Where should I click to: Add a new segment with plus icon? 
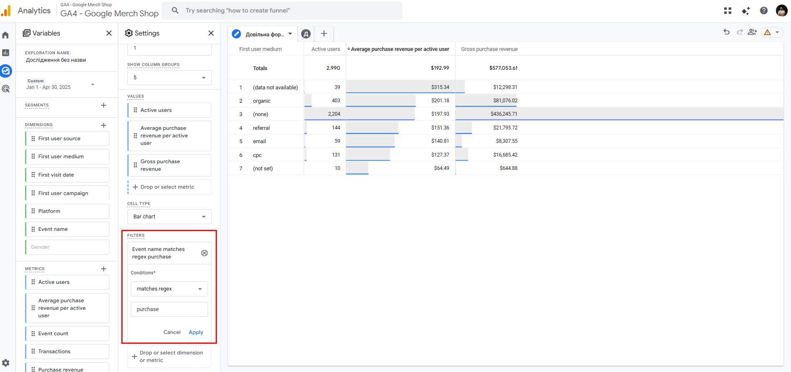point(104,105)
